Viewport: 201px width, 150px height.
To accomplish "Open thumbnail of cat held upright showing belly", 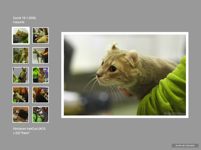I will click(x=21, y=75).
